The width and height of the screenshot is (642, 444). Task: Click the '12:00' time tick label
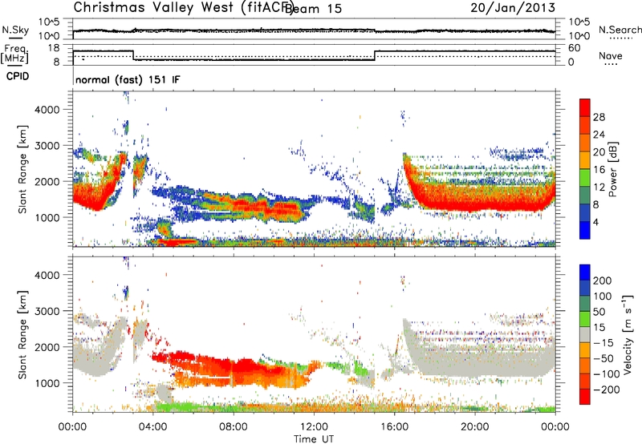coord(314,427)
